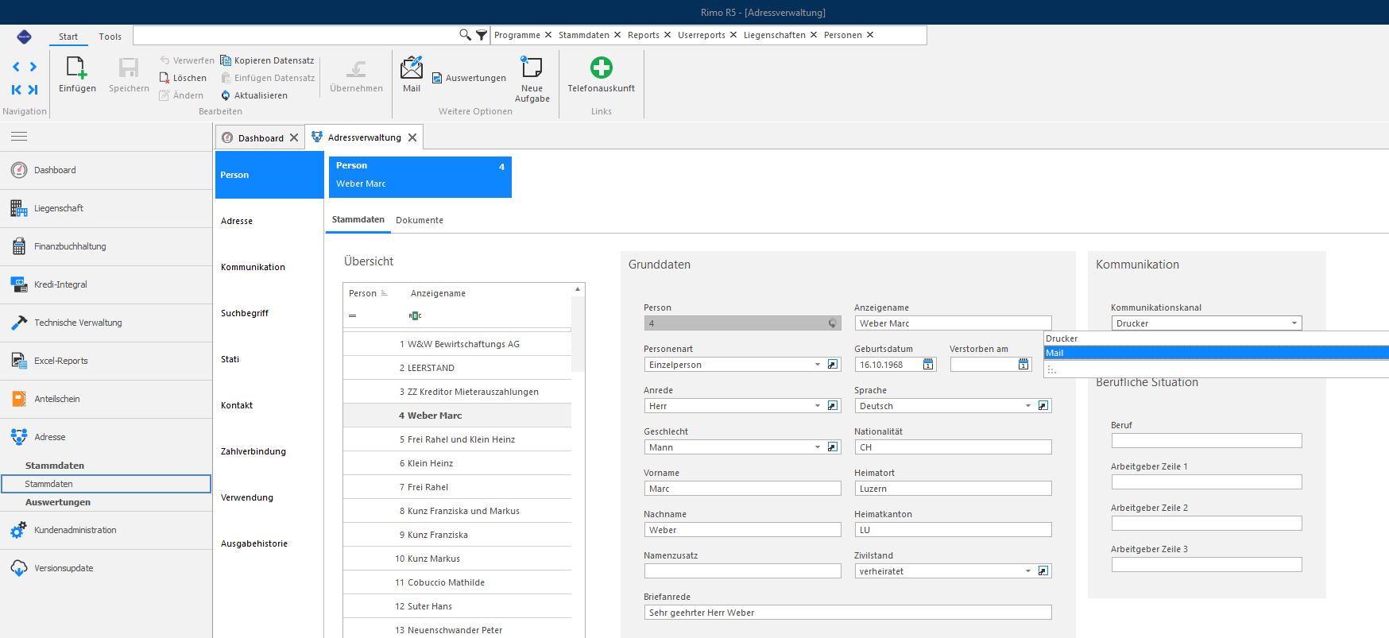Expand the Personenart dropdown
This screenshot has height=638, width=1389.
[818, 365]
